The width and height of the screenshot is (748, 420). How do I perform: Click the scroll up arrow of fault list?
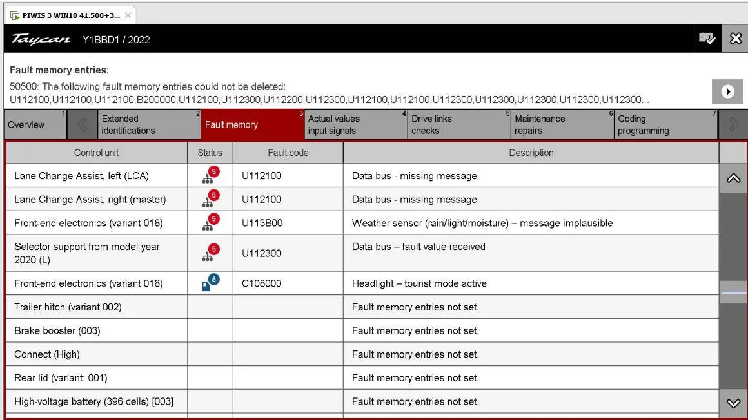[x=733, y=178]
